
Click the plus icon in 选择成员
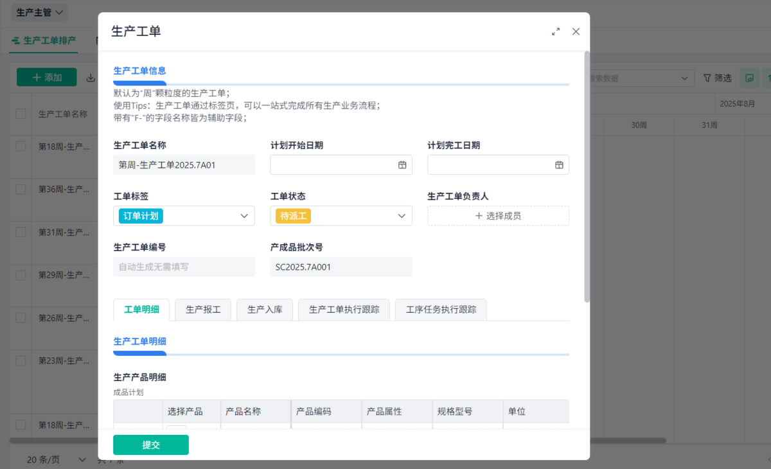click(x=479, y=216)
